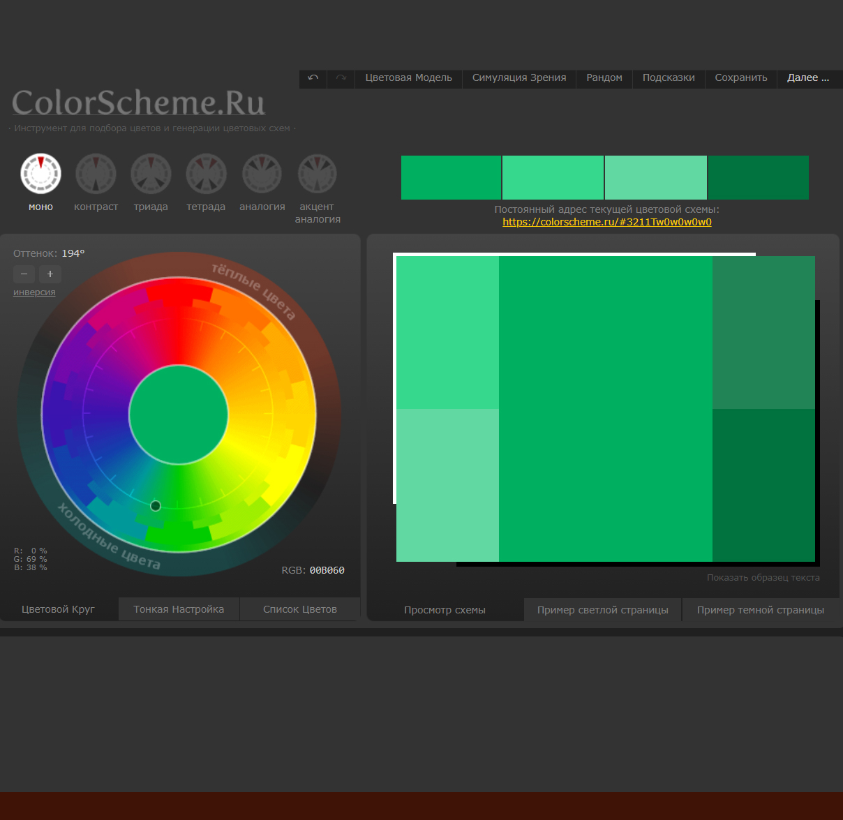Click lower-right dark green preview block
Image resolution: width=843 pixels, height=820 pixels.
click(763, 485)
